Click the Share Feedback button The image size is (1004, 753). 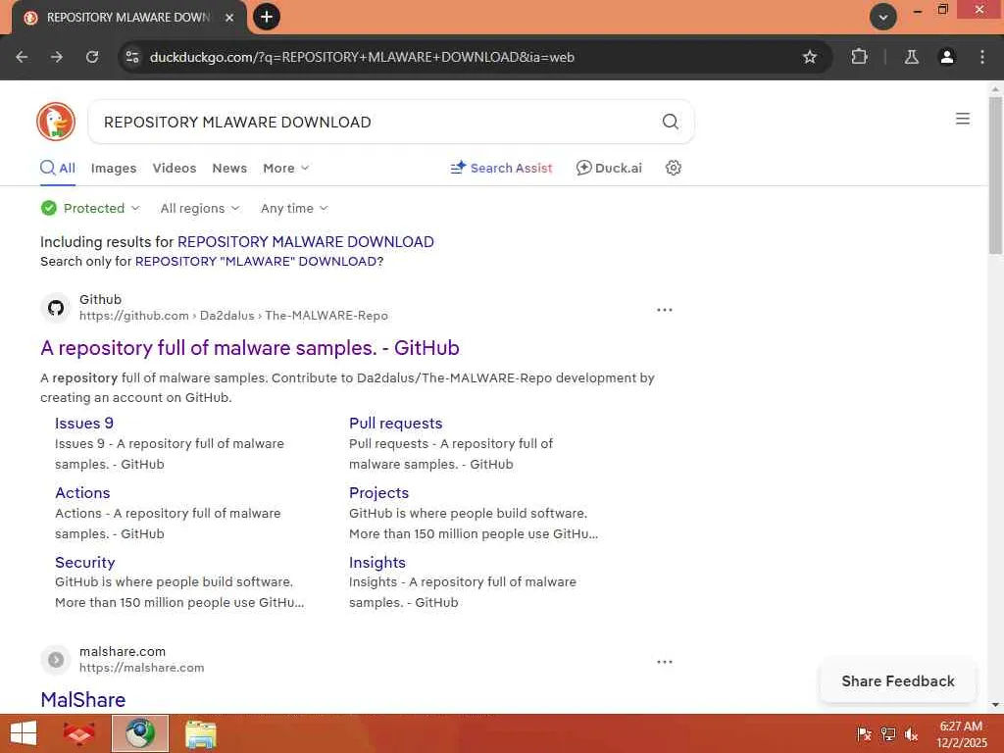[x=898, y=681]
